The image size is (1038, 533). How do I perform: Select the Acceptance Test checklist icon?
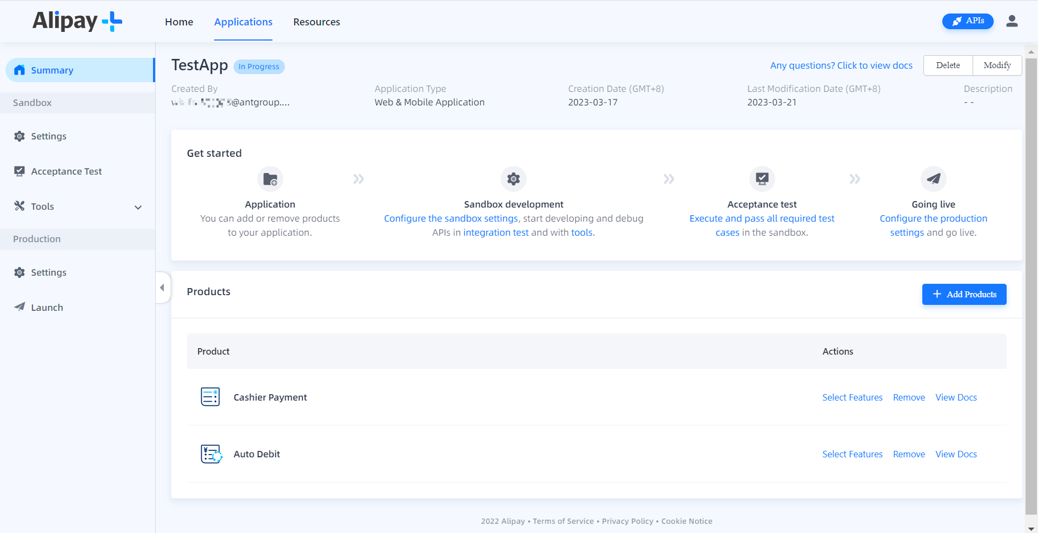coord(19,171)
